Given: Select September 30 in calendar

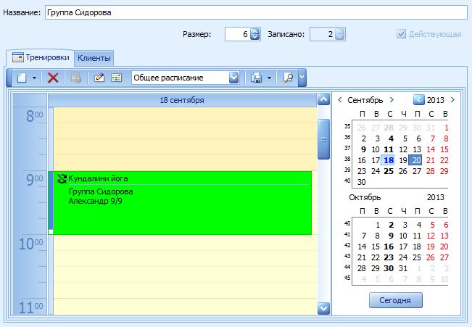Looking at the screenshot, I should point(361,182).
